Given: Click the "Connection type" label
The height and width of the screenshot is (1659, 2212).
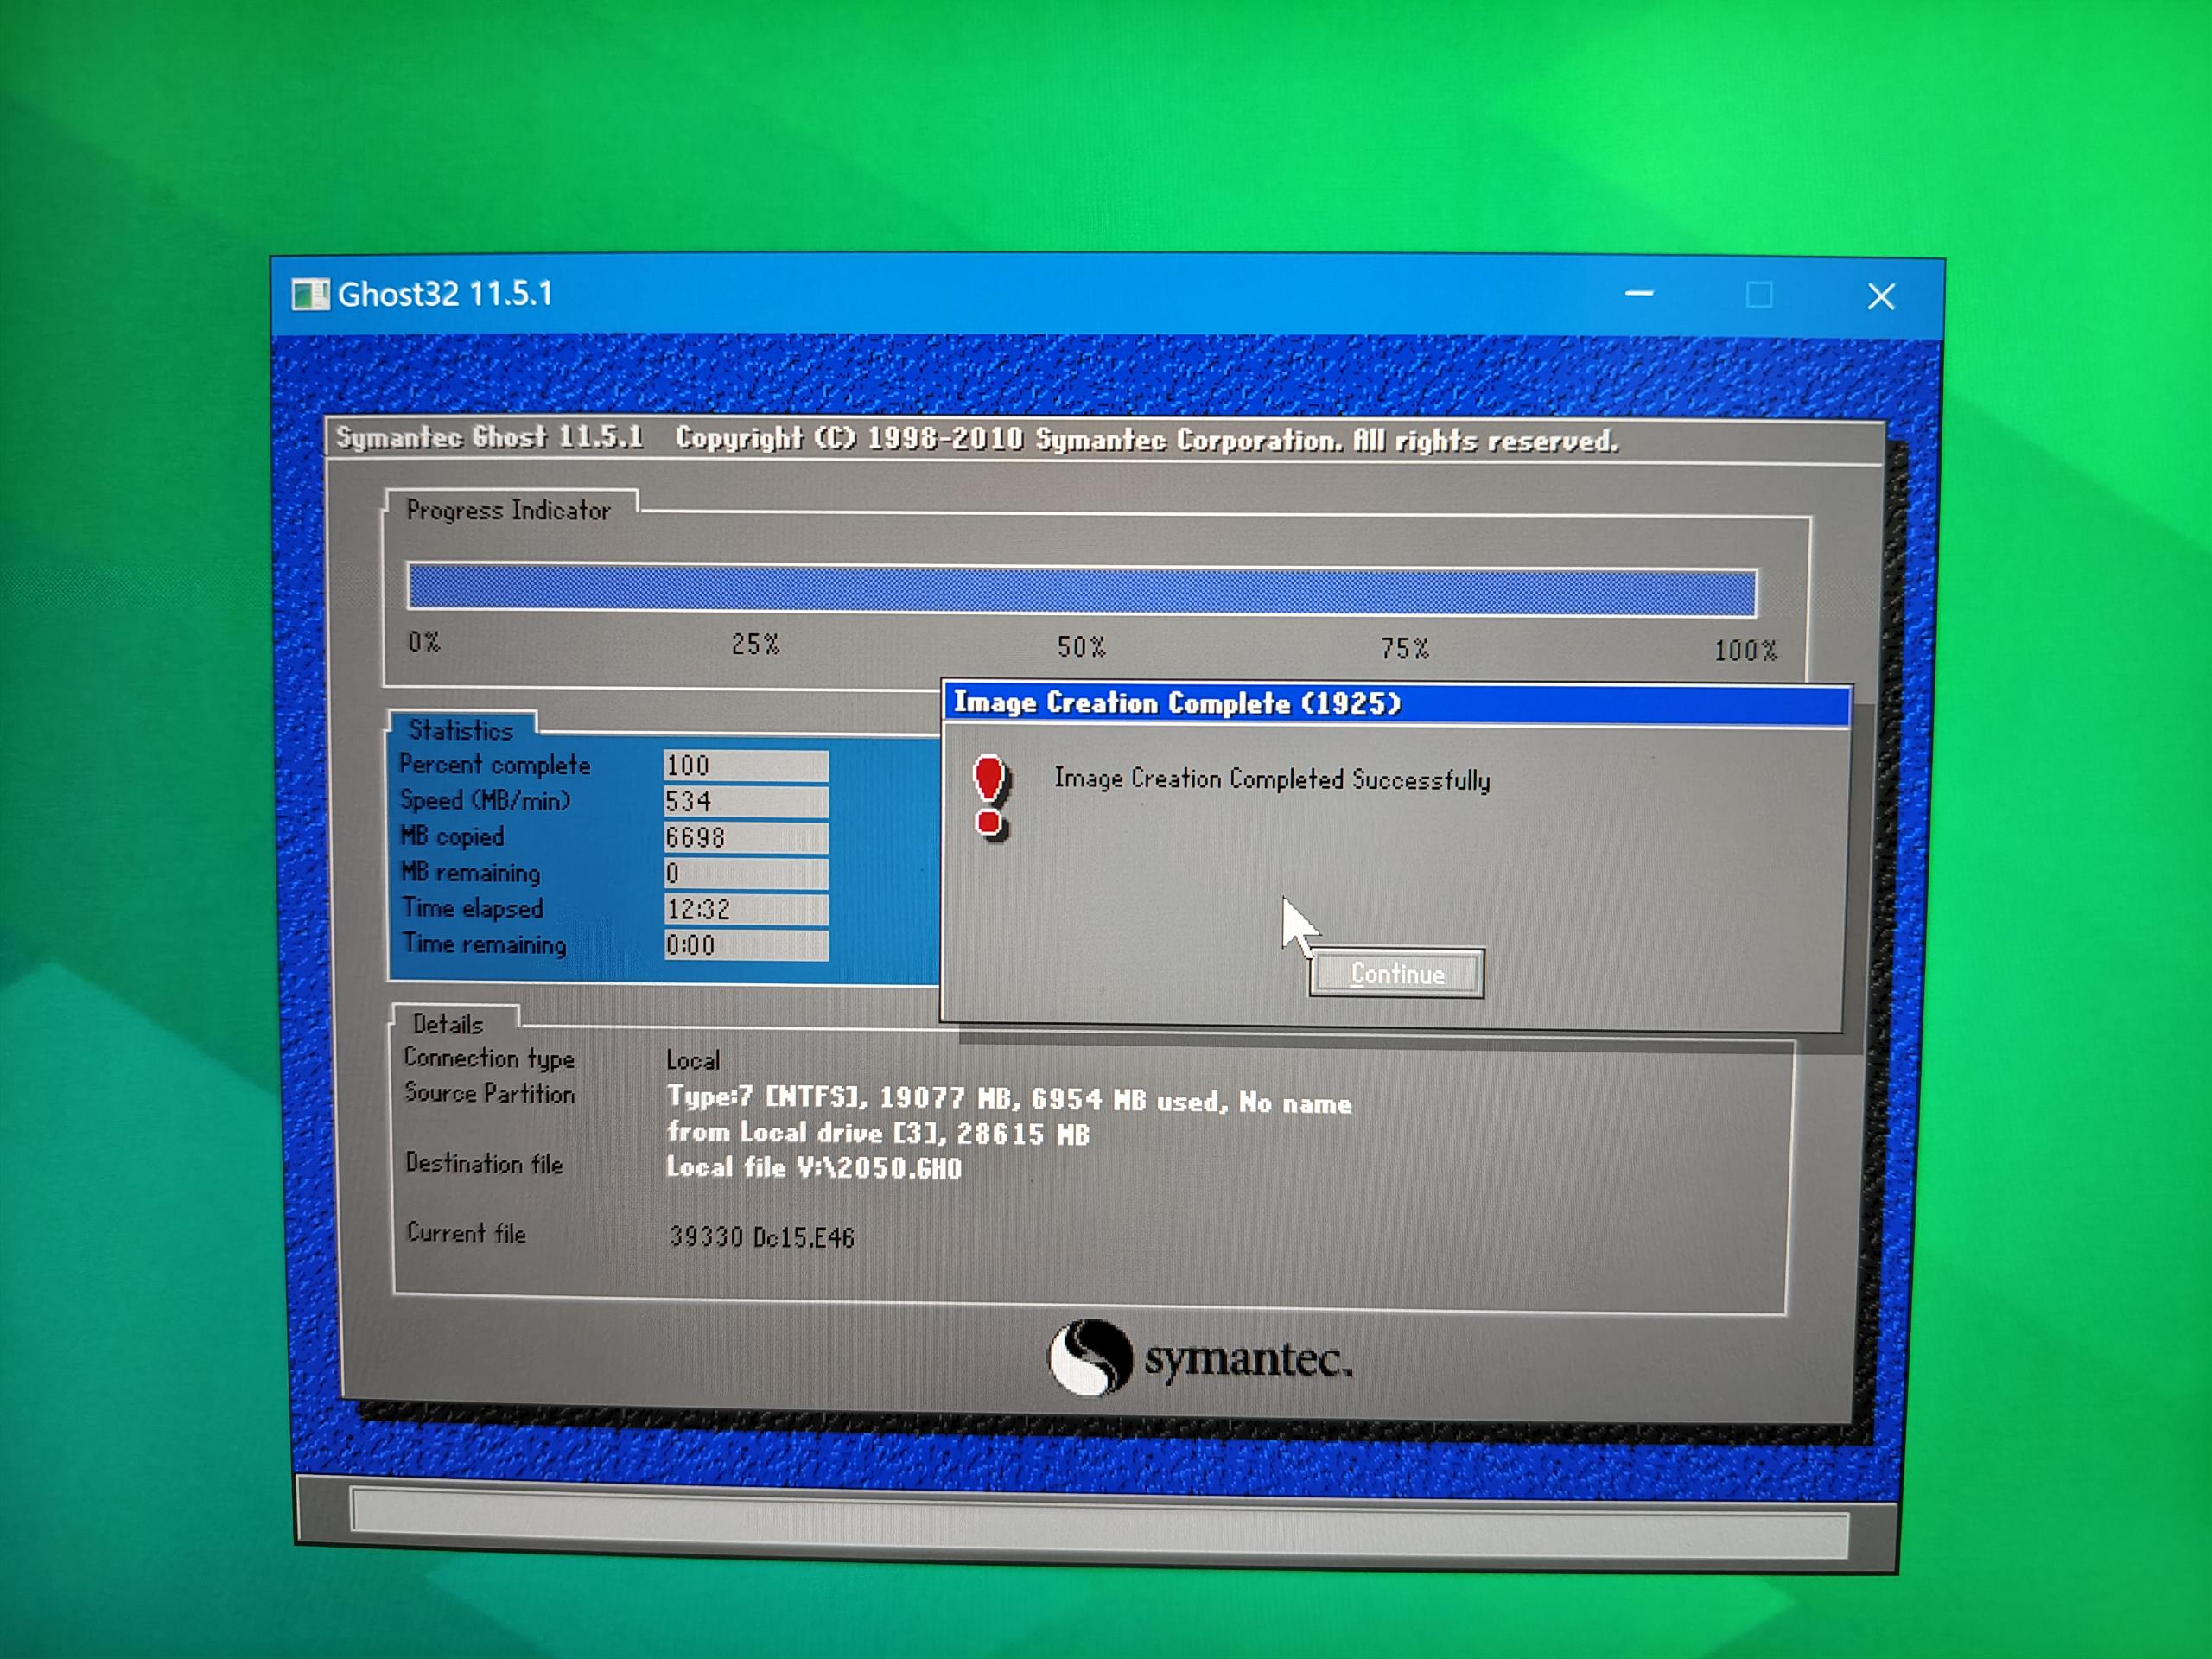Looking at the screenshot, I should (489, 1058).
